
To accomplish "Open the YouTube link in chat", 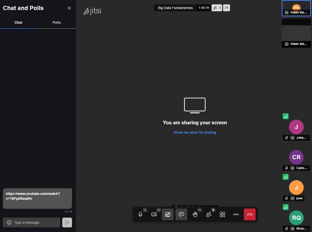I will click(33, 196).
